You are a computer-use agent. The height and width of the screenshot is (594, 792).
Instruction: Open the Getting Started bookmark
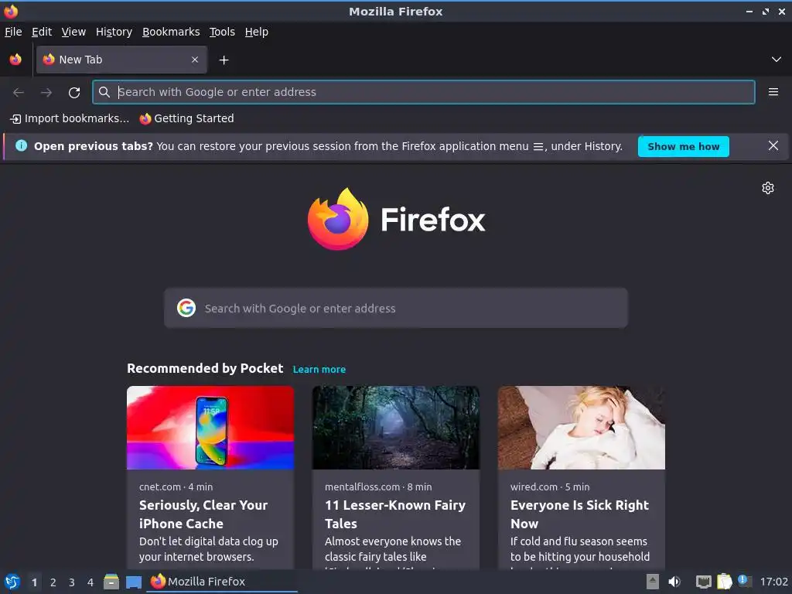click(187, 118)
